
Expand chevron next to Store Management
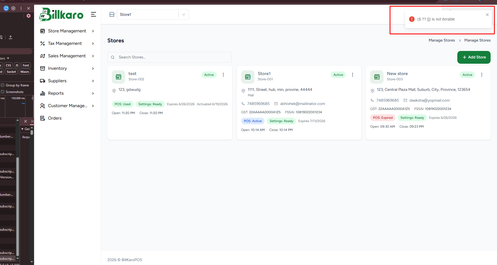93,31
